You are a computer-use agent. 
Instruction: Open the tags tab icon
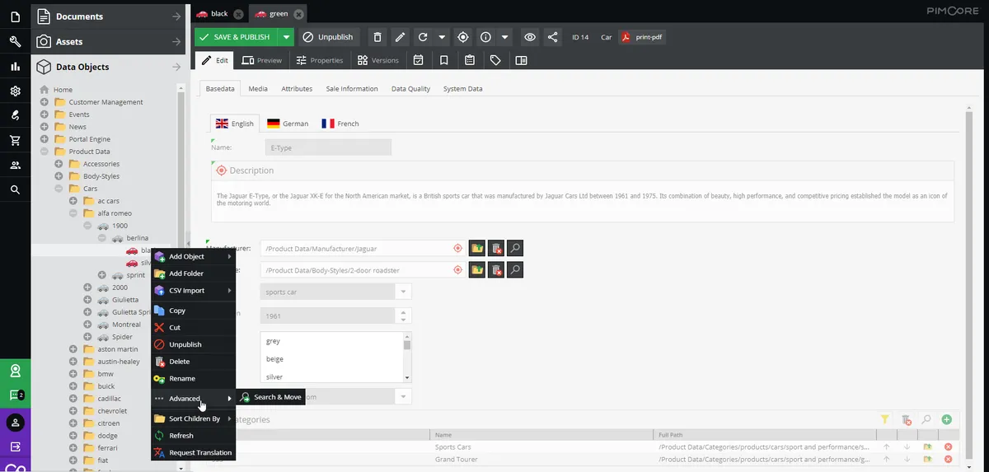[495, 60]
